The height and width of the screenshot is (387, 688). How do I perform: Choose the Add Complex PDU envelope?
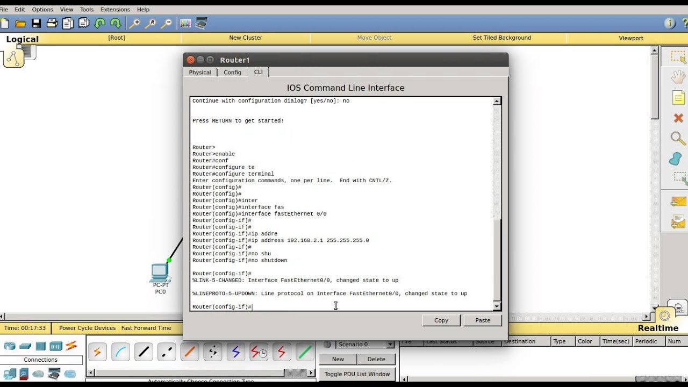point(678,221)
